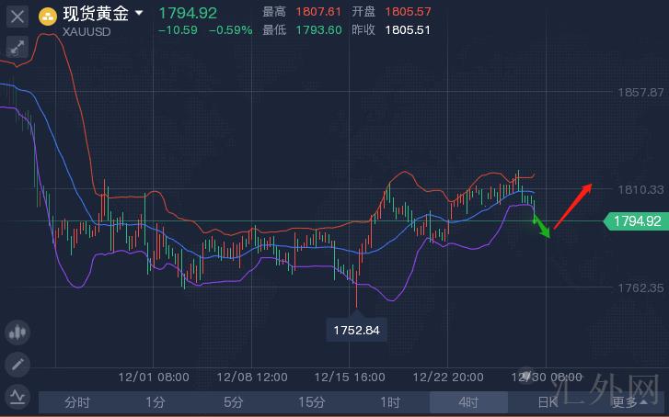The height and width of the screenshot is (417, 669).
Task: Select the active 4时 timeframe tab
Action: point(468,401)
